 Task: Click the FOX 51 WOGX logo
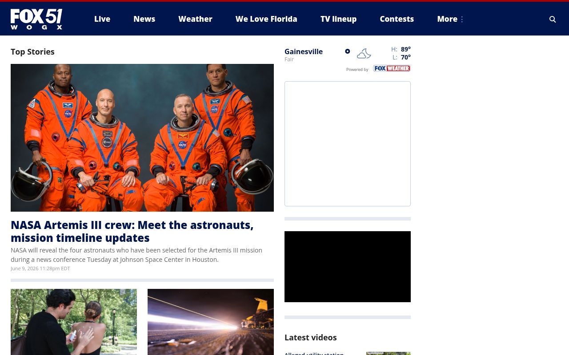pos(36,19)
